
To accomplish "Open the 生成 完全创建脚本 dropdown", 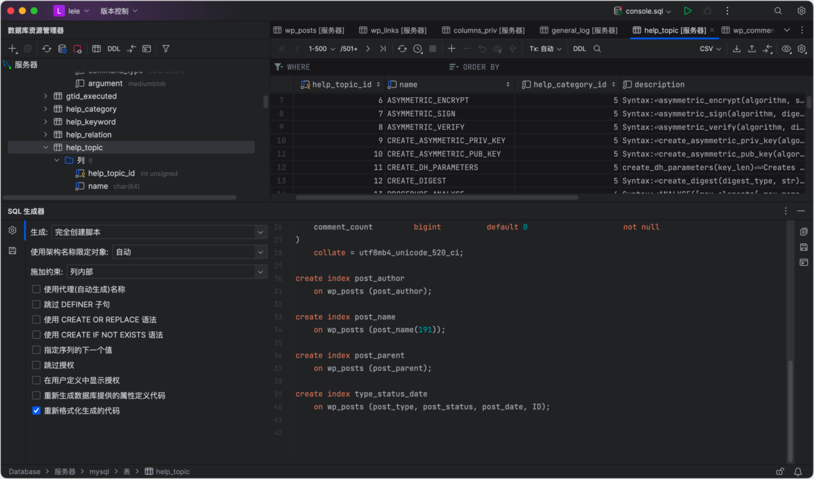I will (x=159, y=233).
